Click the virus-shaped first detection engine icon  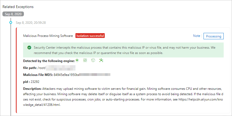click(x=77, y=60)
